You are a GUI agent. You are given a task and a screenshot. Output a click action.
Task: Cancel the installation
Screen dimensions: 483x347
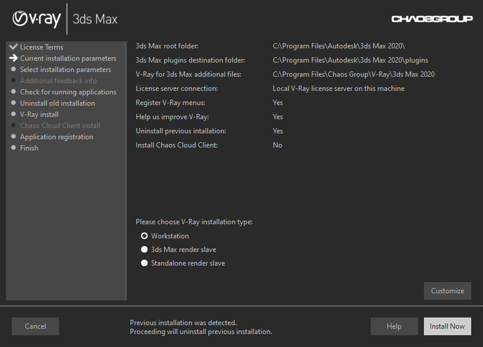pos(35,326)
